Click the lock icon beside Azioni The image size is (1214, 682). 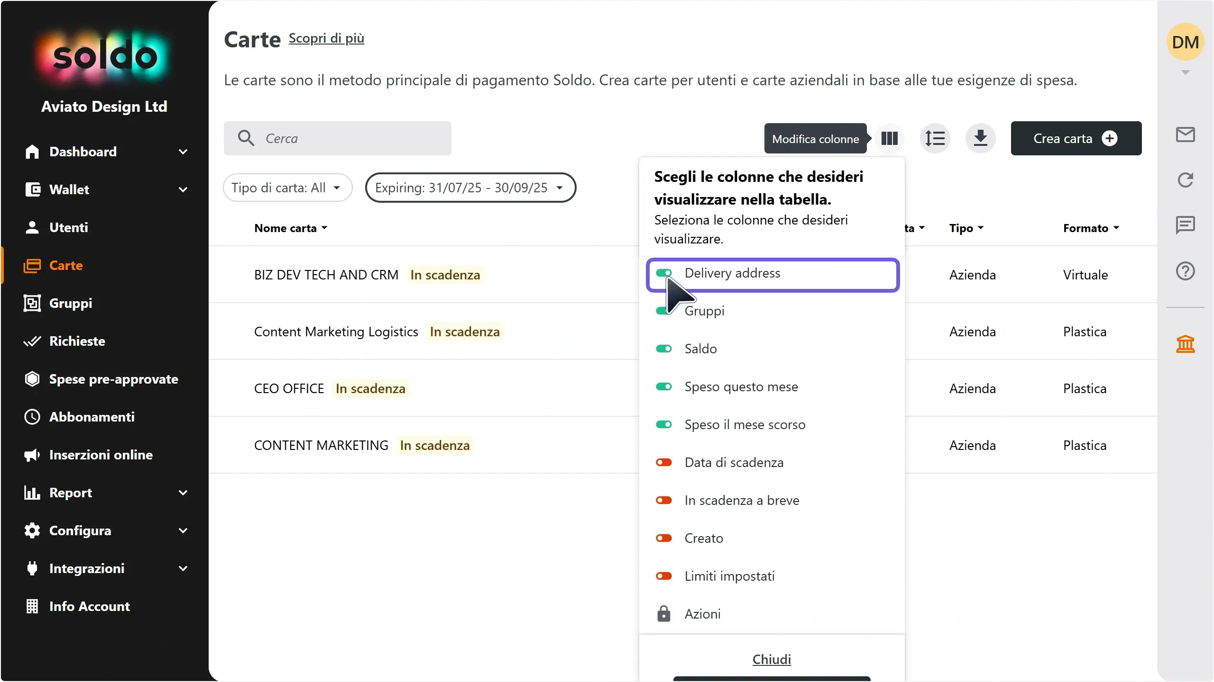pyautogui.click(x=663, y=614)
